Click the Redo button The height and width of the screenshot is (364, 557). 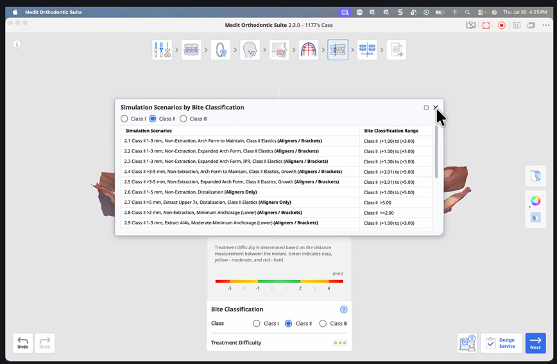[45, 343]
